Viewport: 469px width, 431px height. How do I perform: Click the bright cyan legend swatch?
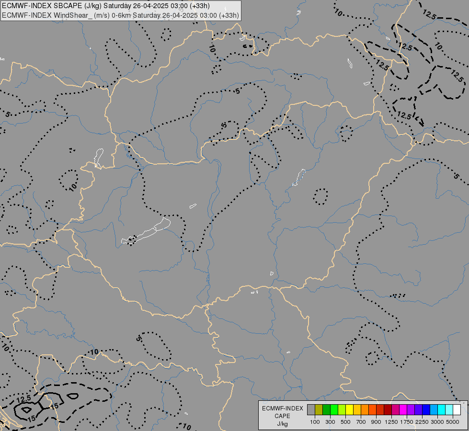[x=442, y=409]
